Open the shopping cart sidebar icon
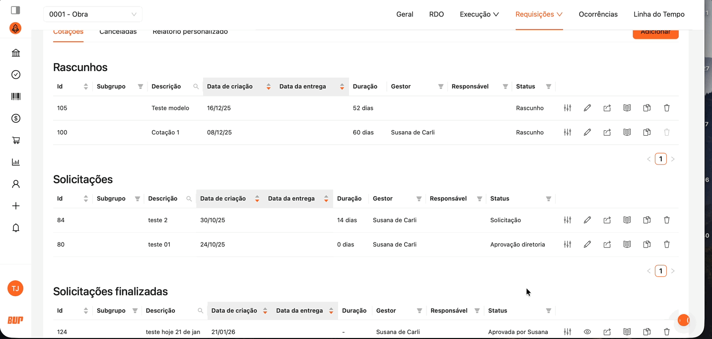The height and width of the screenshot is (339, 712). point(16,140)
